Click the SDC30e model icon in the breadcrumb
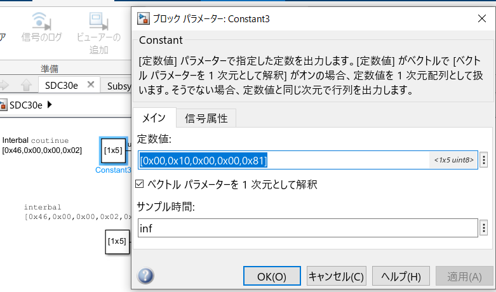This screenshot has height=292, width=496. coord(3,105)
